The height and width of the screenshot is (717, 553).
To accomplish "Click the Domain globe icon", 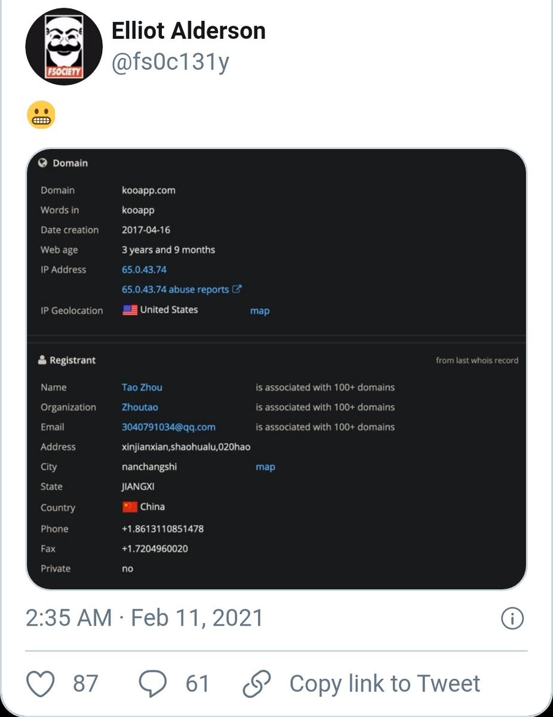I will click(x=42, y=163).
